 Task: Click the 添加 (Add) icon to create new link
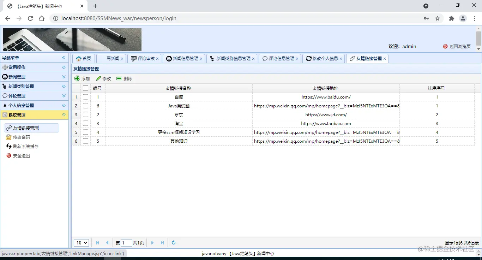point(82,78)
